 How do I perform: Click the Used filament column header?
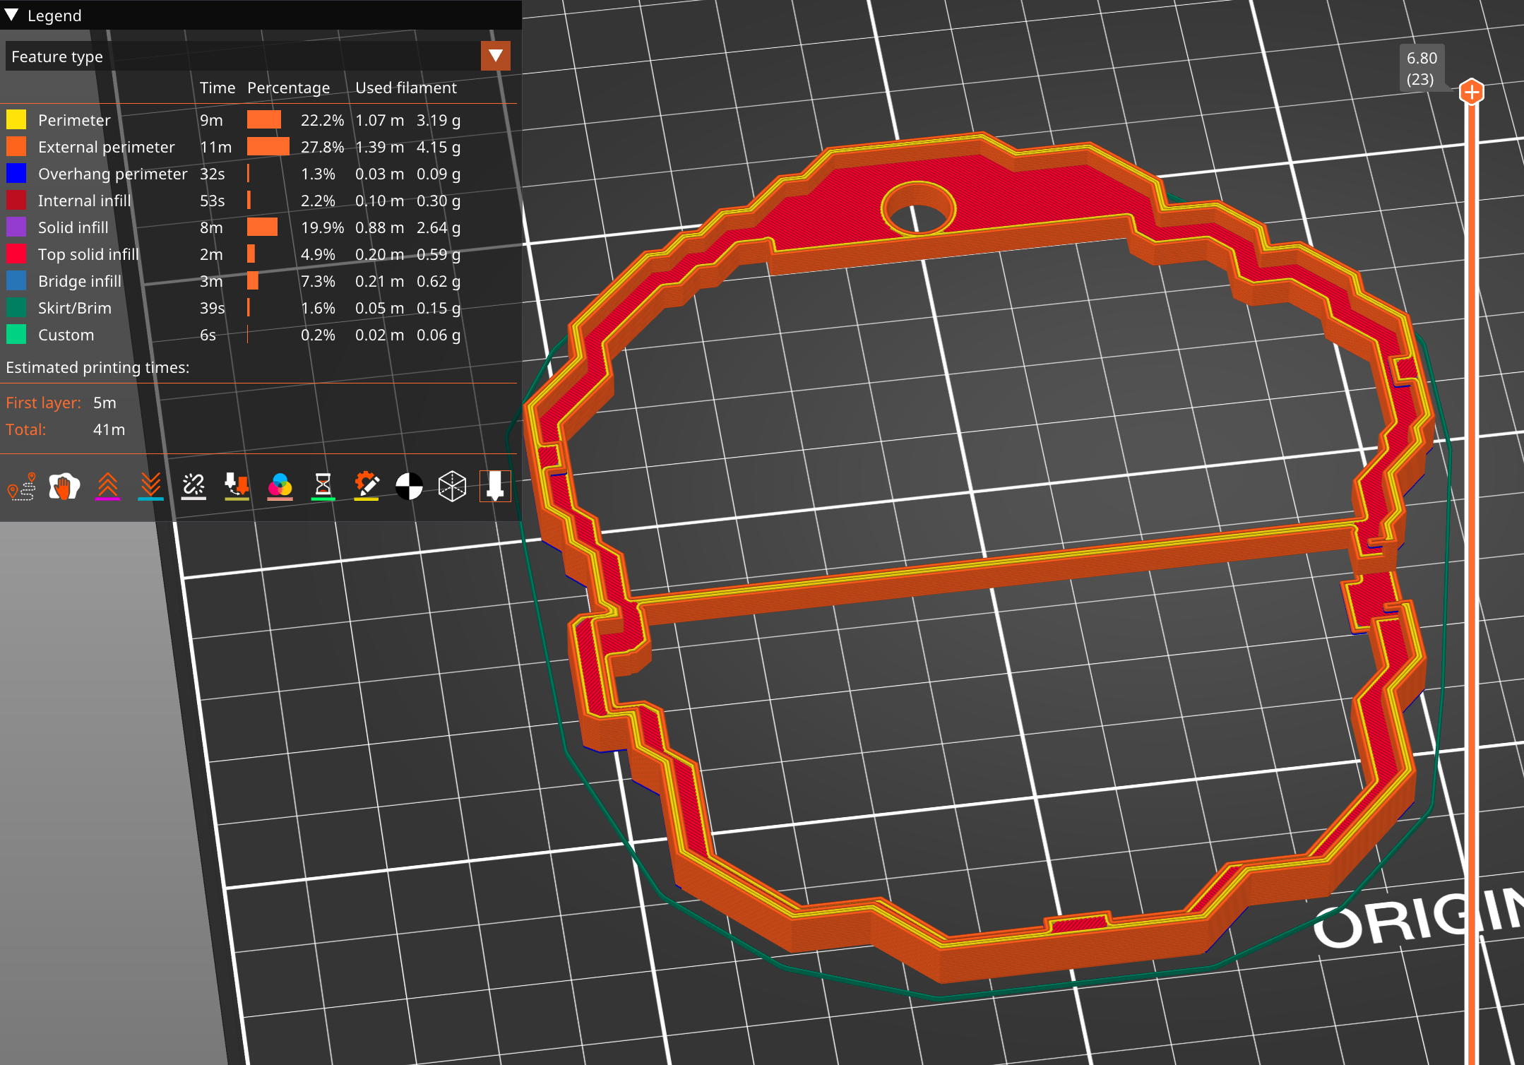pos(406,88)
